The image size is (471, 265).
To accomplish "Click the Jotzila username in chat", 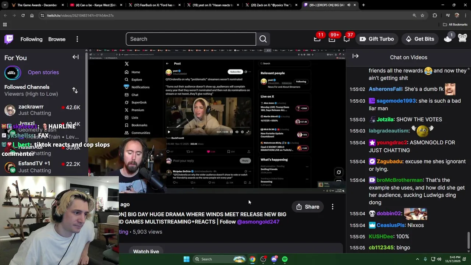I will click(x=385, y=120).
